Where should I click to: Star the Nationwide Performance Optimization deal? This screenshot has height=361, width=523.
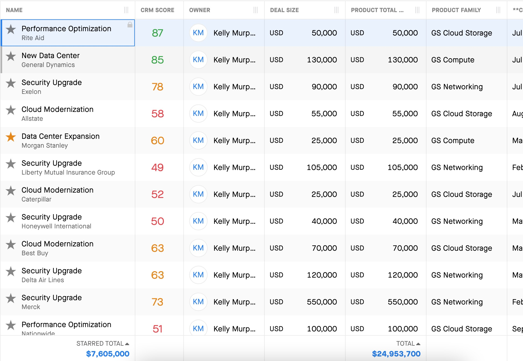(x=11, y=325)
